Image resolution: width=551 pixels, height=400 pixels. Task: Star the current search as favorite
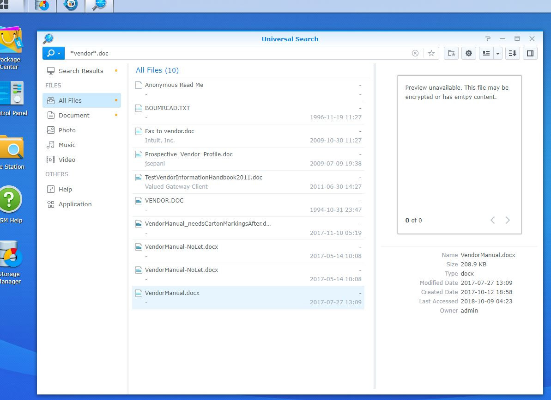click(x=431, y=53)
